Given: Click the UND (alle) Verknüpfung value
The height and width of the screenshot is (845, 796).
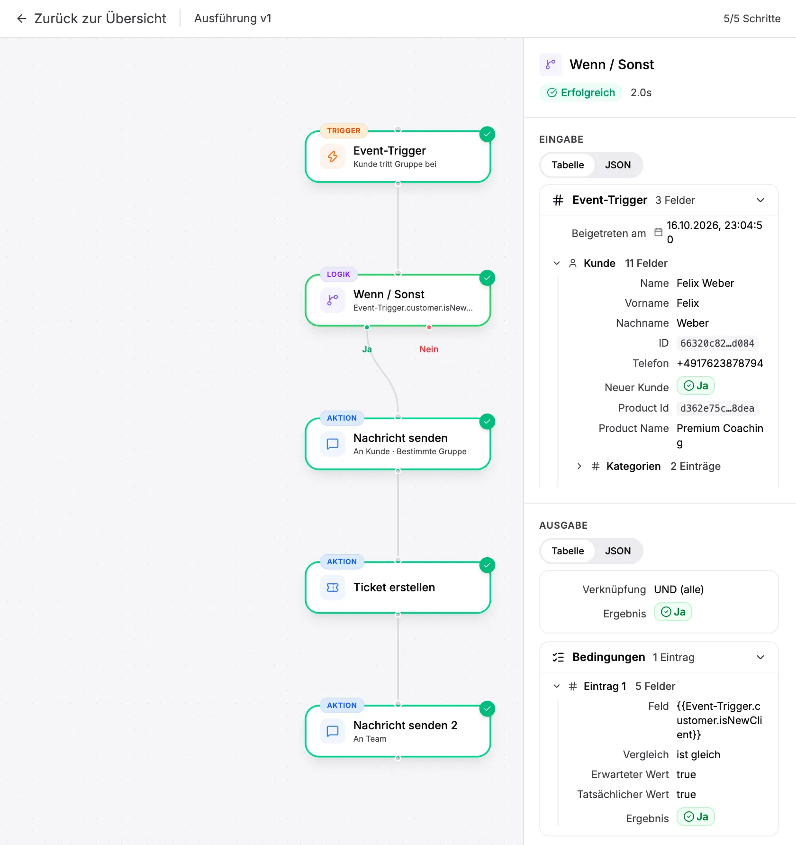Looking at the screenshot, I should click(678, 589).
